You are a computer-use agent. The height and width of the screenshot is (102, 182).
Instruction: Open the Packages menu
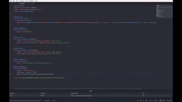point(31,1)
